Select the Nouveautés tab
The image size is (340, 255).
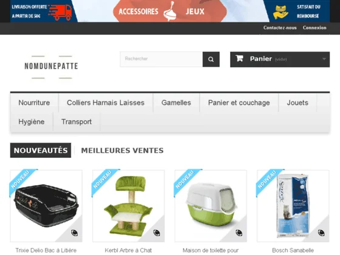41,151
